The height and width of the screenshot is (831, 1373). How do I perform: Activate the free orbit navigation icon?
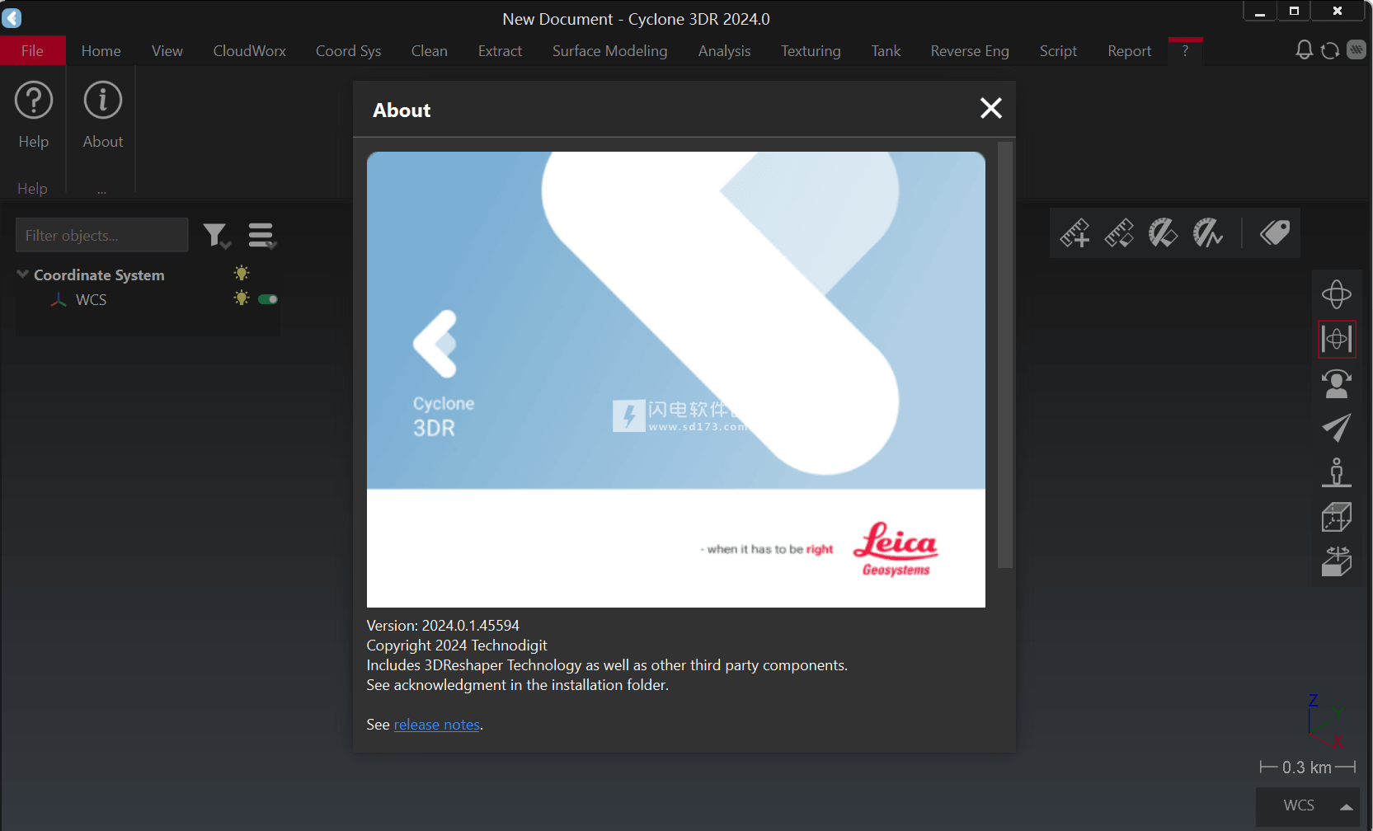click(1337, 294)
